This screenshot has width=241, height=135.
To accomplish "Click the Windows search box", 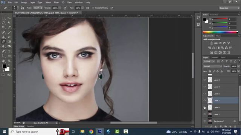I will (x=39, y=132).
